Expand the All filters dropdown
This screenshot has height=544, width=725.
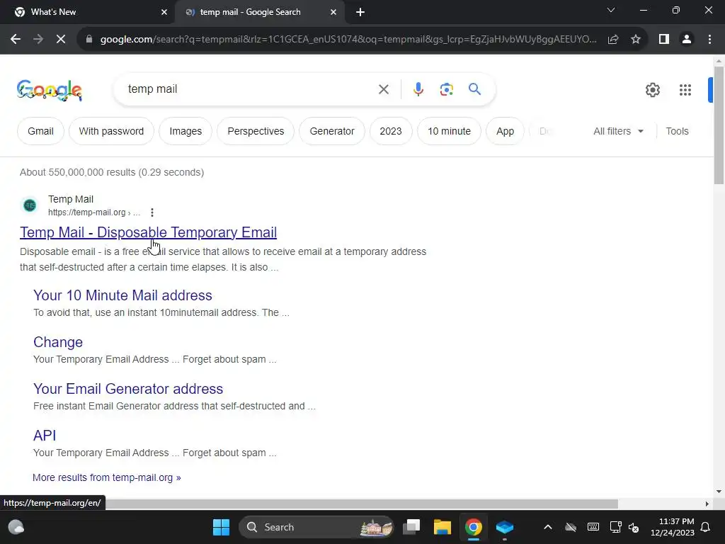pos(618,131)
